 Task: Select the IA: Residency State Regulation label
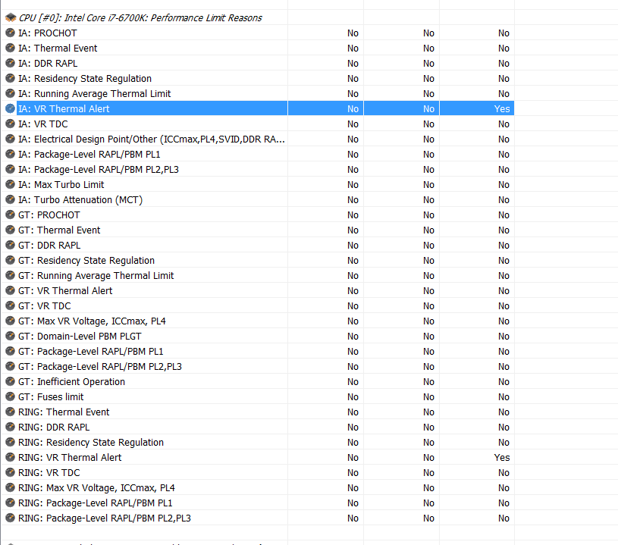[85, 79]
